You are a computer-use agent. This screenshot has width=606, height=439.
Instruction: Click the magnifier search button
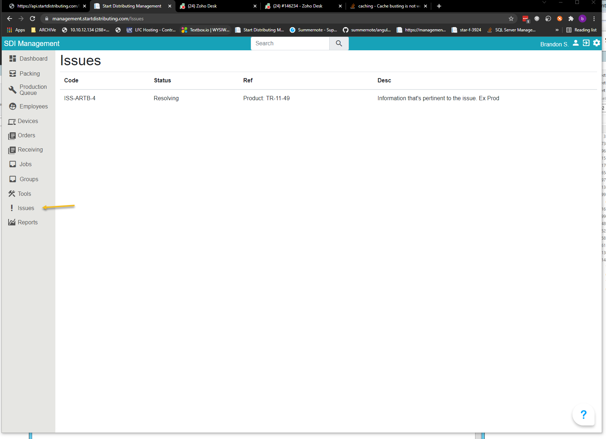pyautogui.click(x=339, y=44)
